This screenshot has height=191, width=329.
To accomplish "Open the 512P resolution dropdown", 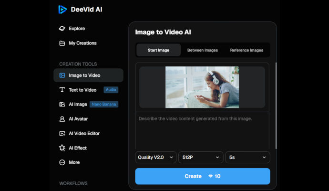I will point(200,157).
